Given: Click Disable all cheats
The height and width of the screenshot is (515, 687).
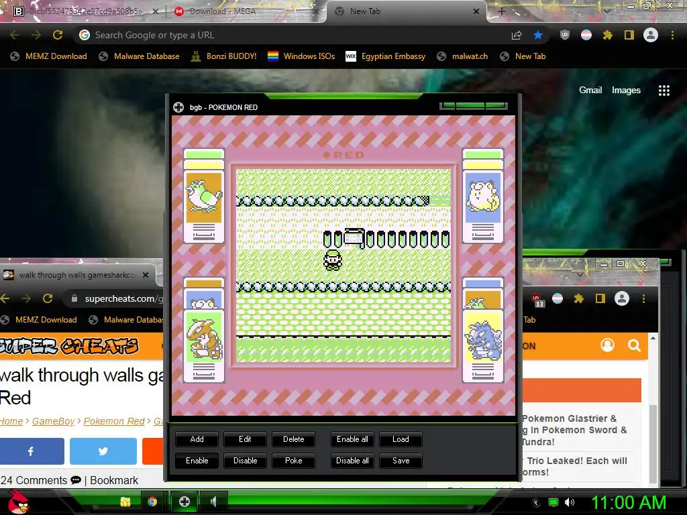Looking at the screenshot, I should pyautogui.click(x=352, y=461).
